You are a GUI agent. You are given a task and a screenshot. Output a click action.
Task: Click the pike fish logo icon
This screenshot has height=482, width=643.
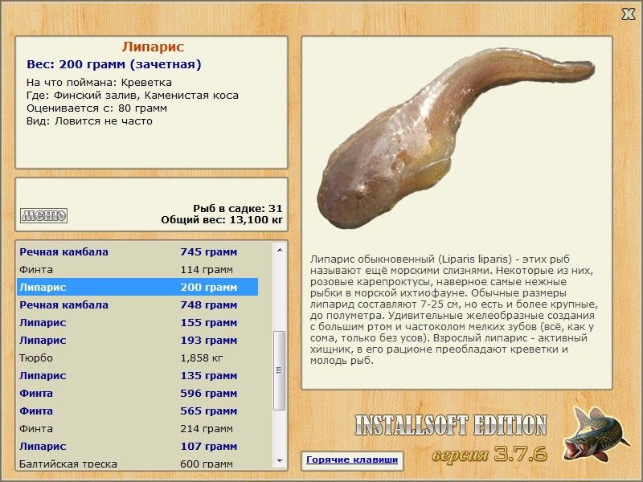click(x=596, y=435)
